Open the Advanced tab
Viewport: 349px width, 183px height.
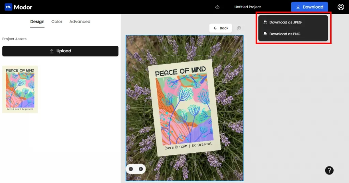coord(80,21)
